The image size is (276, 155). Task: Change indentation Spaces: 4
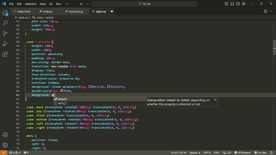pyautogui.click(x=194, y=152)
